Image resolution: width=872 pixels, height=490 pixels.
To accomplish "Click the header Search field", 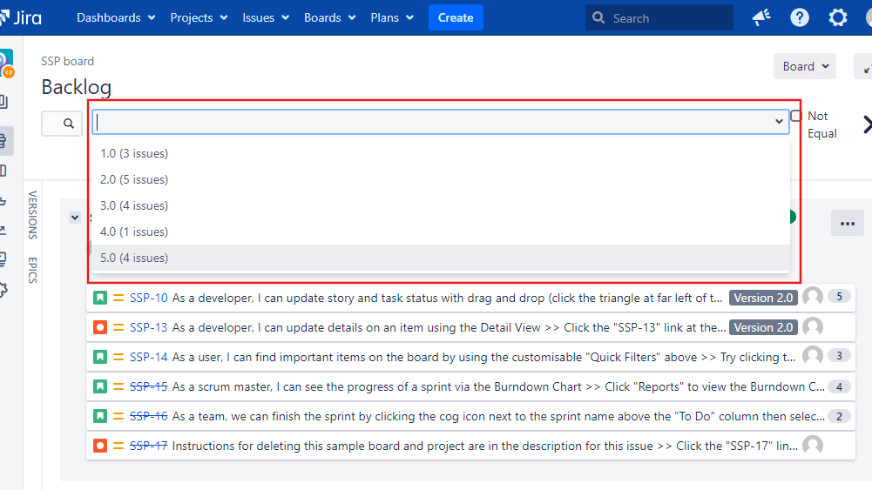I will point(659,17).
